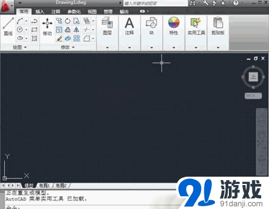
Task: Switch to the Layout1 (布局1) tab
Action: click(44, 186)
